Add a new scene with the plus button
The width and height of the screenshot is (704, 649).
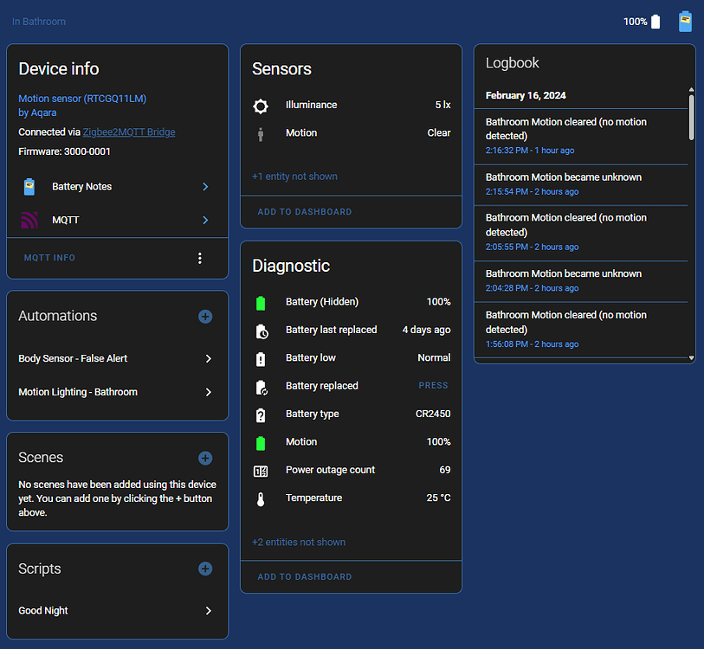point(205,458)
